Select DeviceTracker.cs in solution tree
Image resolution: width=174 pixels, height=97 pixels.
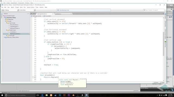(x=14, y=25)
